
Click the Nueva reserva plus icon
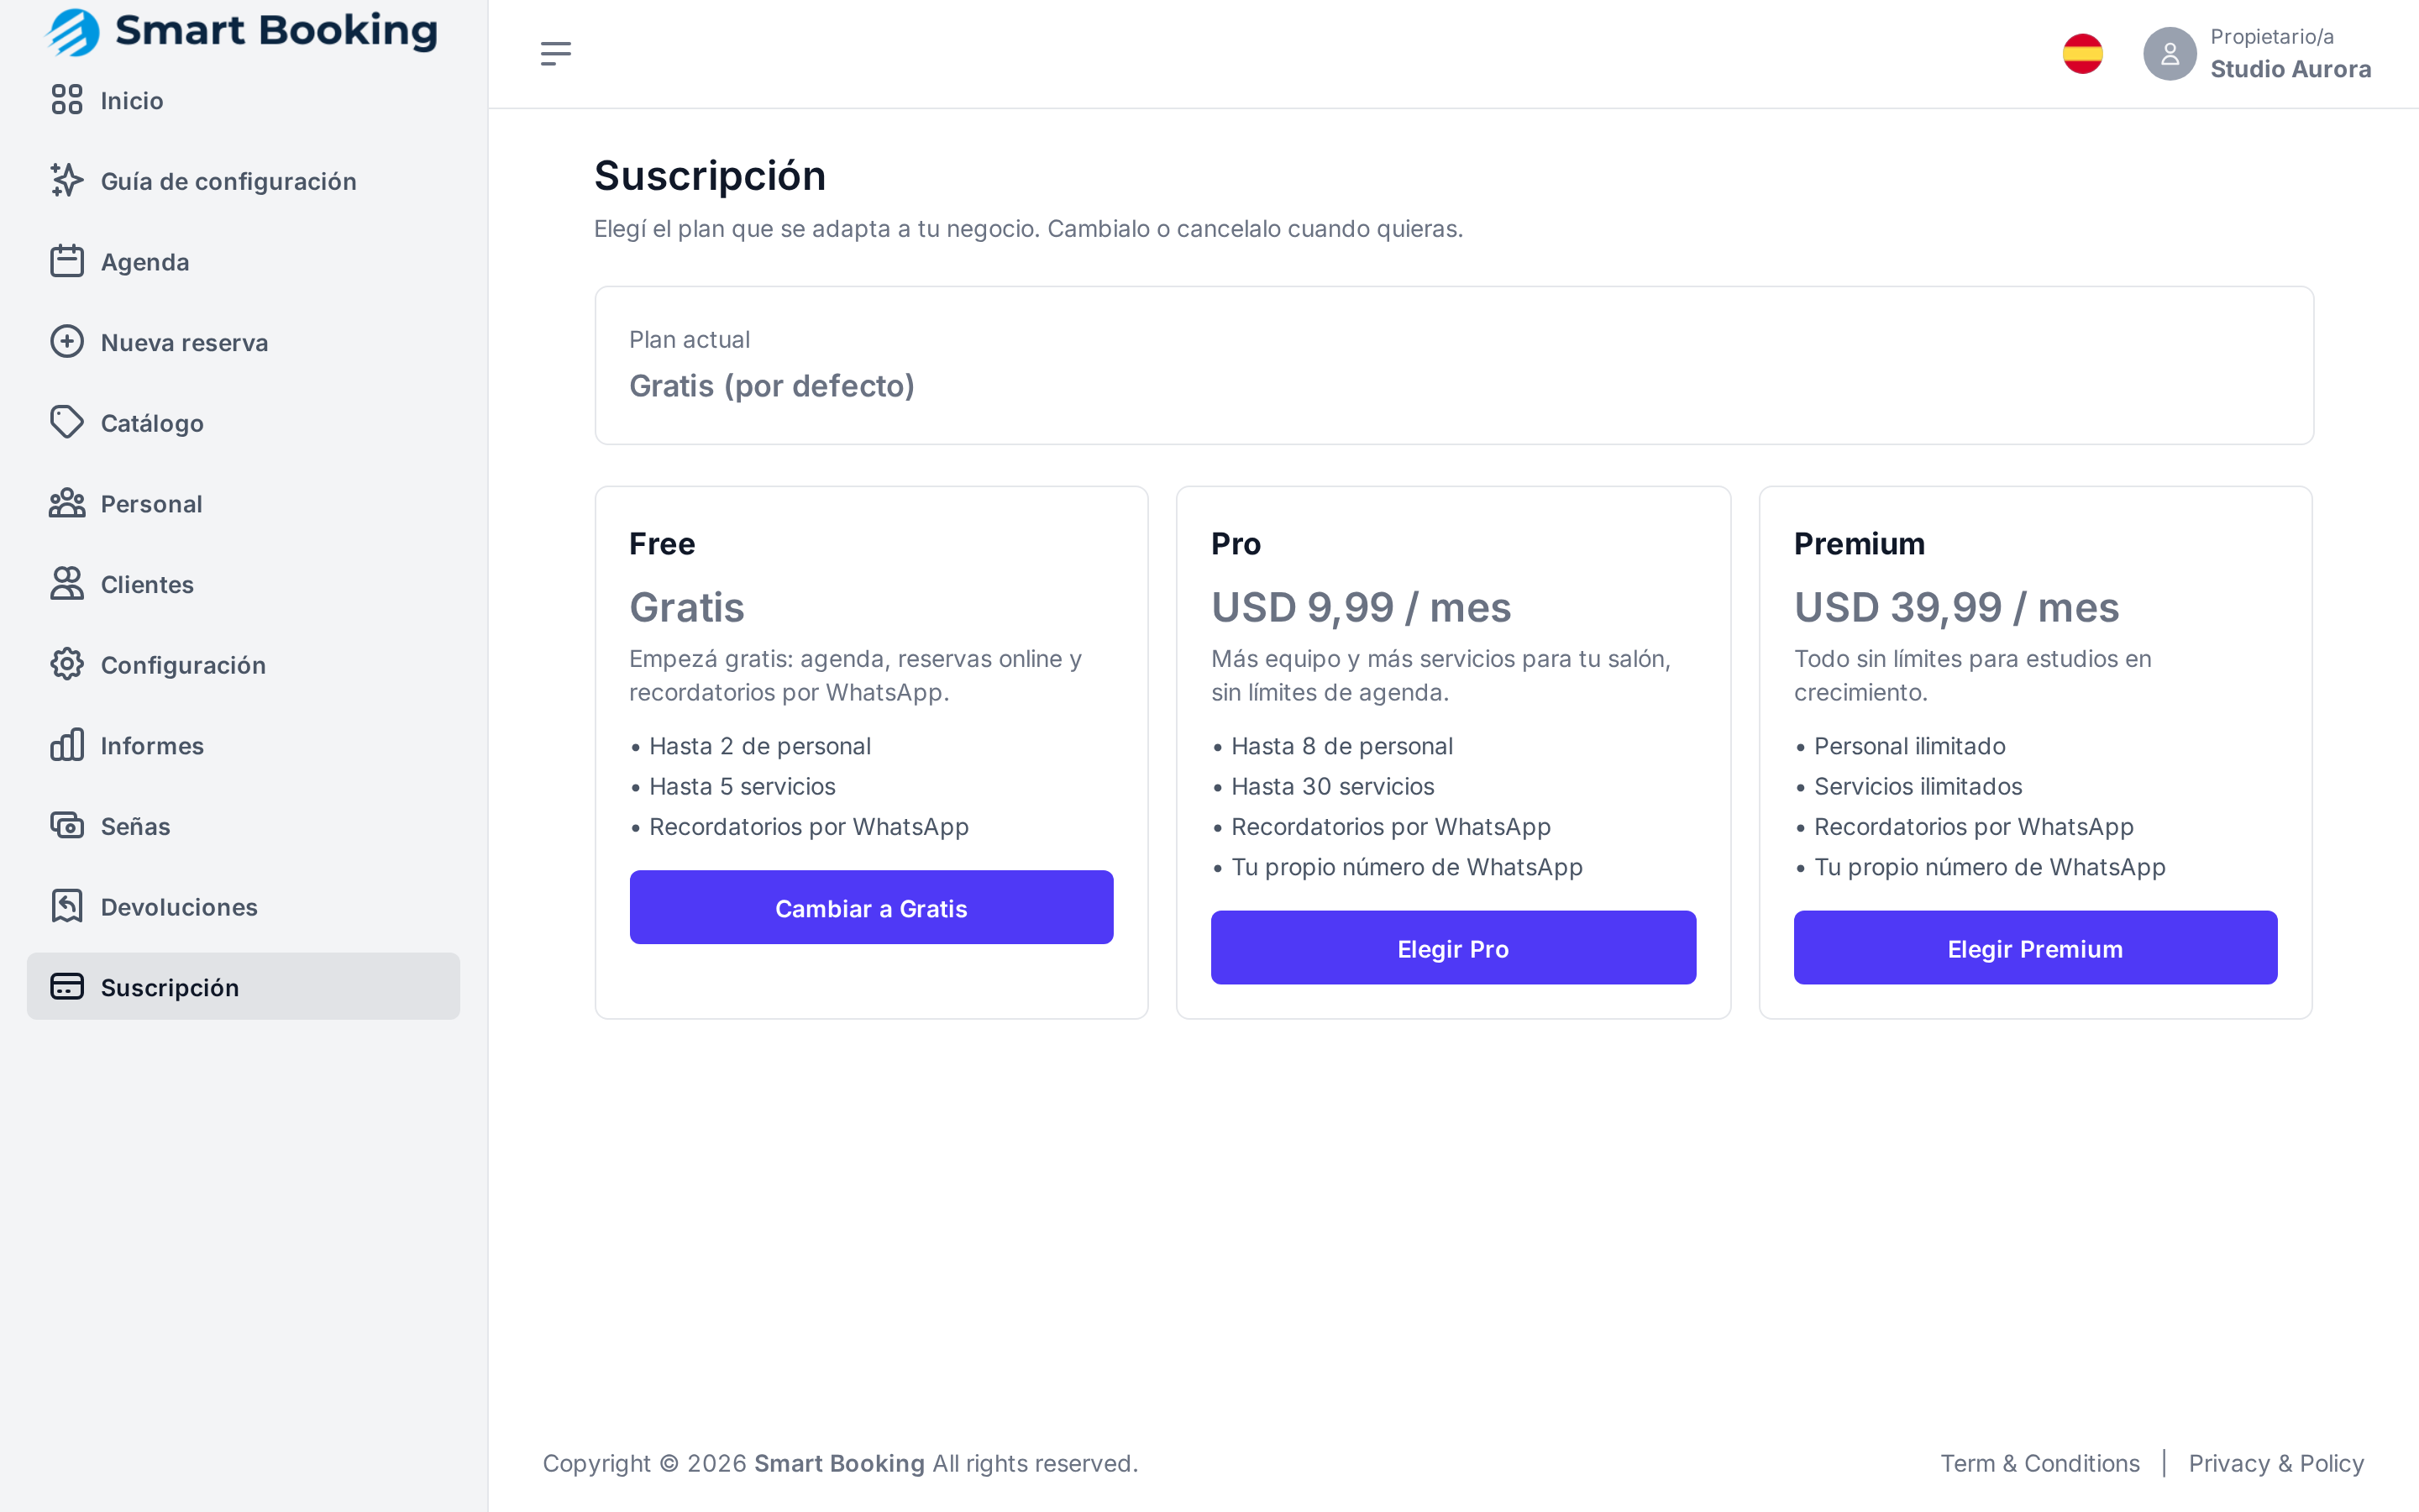67,342
